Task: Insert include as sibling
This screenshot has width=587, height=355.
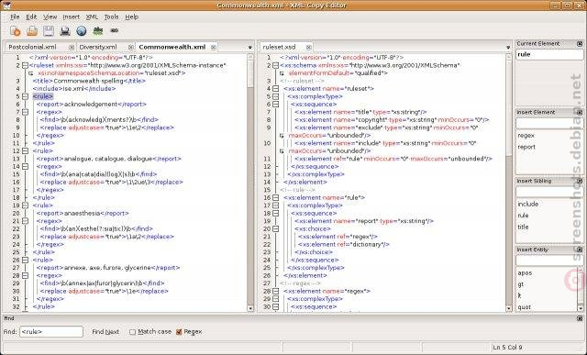Action: point(528,204)
